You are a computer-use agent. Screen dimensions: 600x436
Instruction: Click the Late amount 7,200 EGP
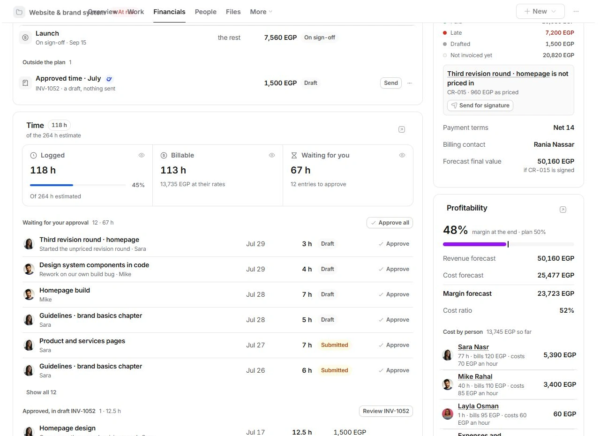[x=560, y=33]
